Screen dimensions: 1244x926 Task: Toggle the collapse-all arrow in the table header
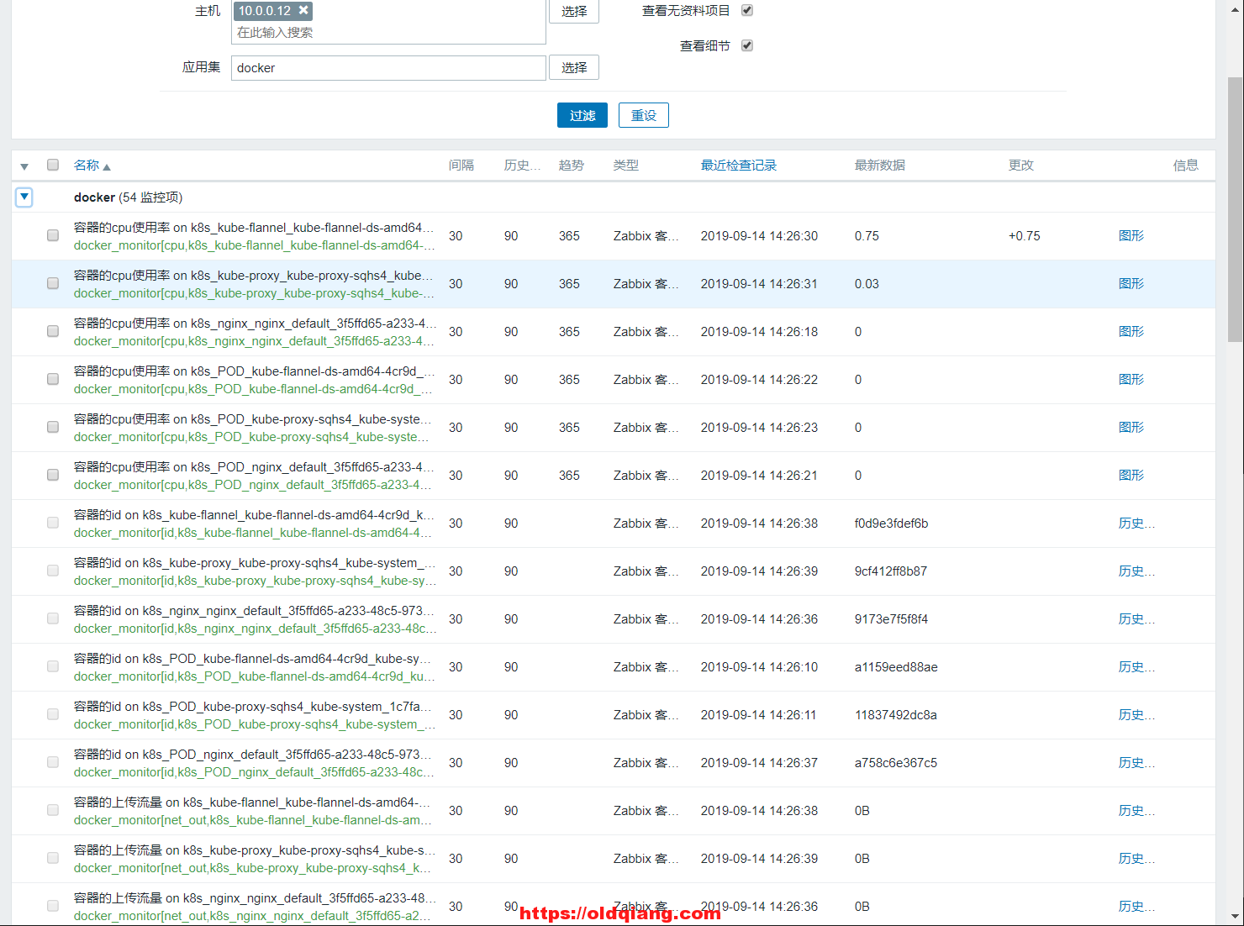click(24, 166)
